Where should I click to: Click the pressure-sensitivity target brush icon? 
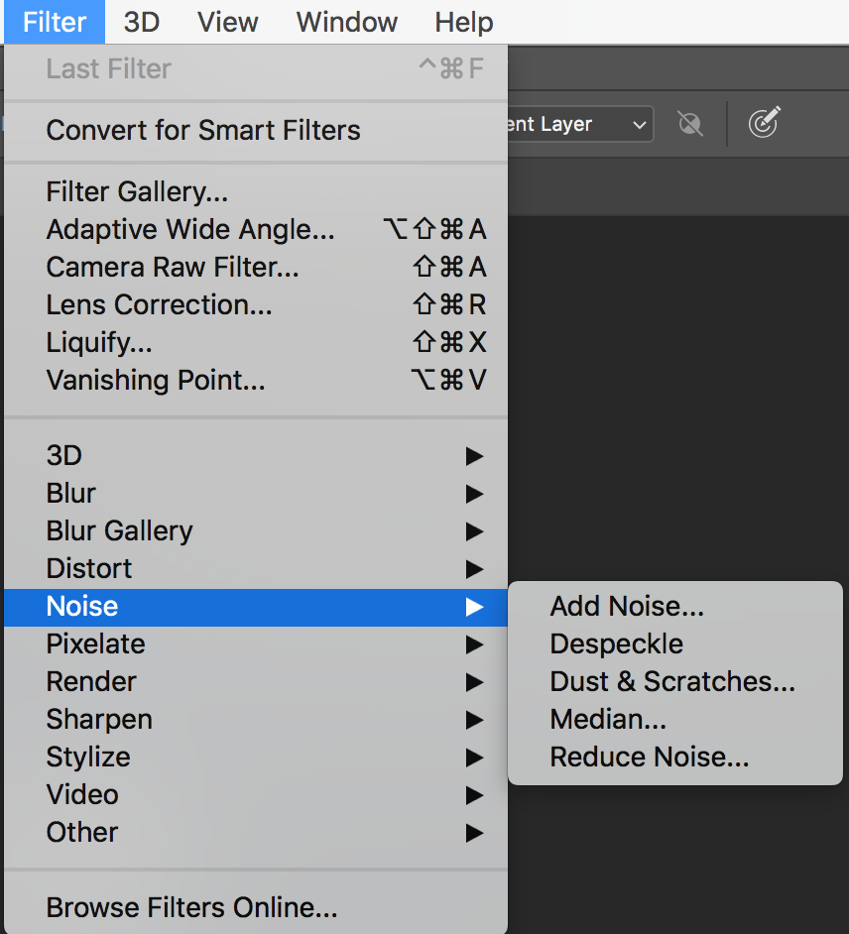[x=764, y=122]
